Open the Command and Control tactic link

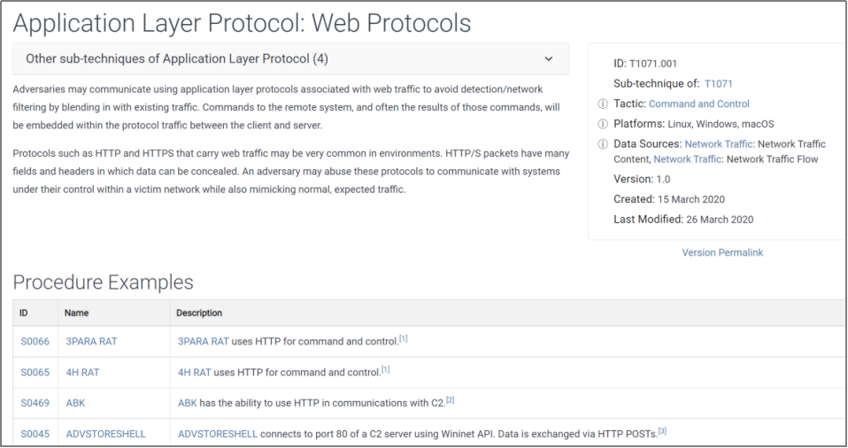coord(698,104)
